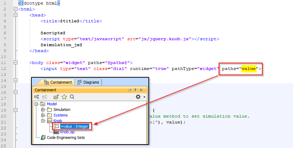Select the Knob class in tree
Image resolution: width=293 pixels, height=148 pixels.
click(x=58, y=121)
